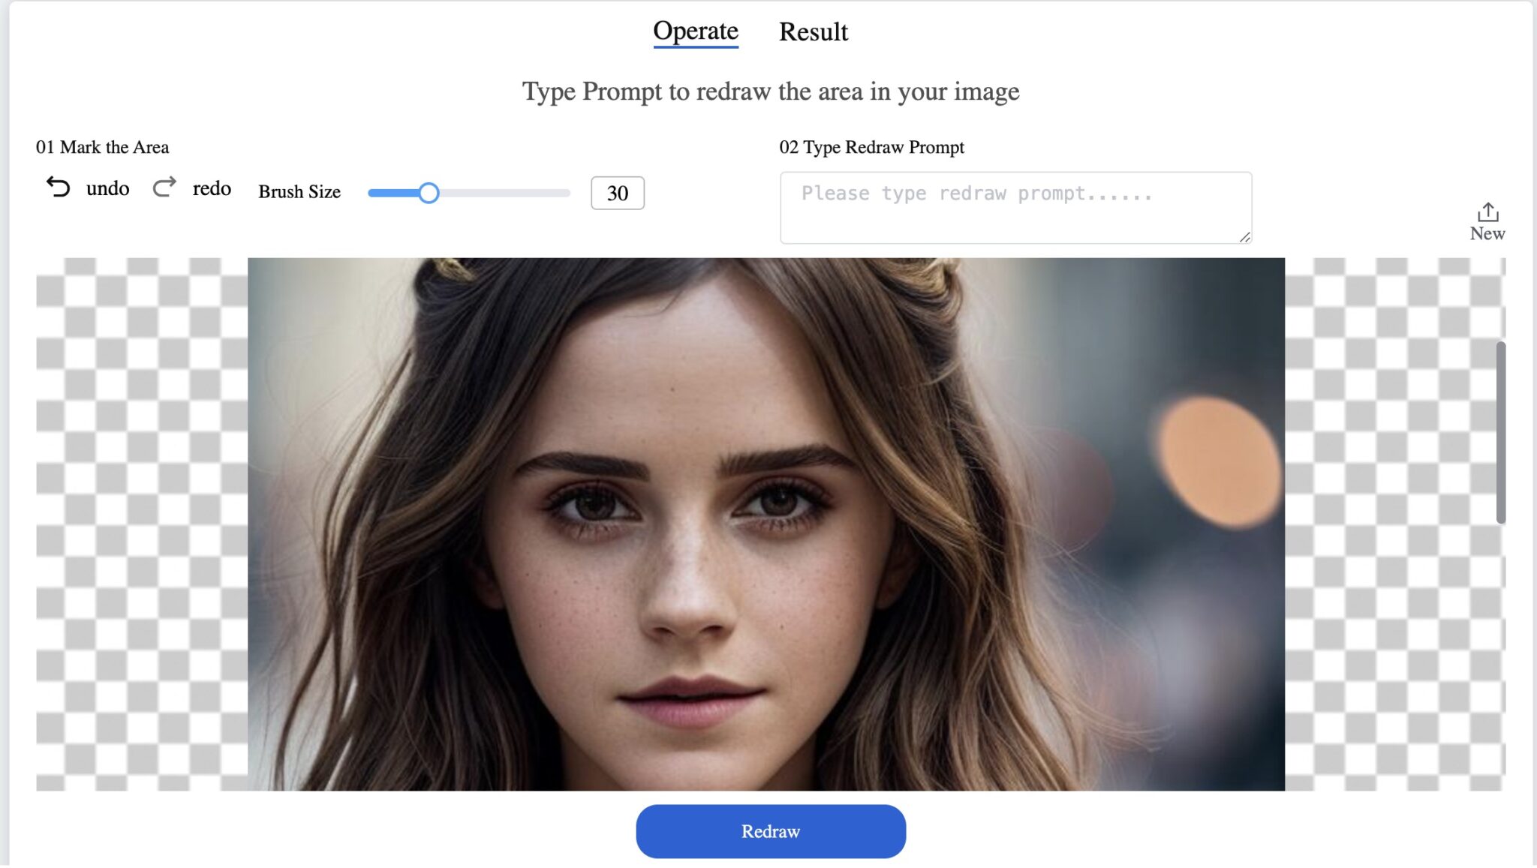Click the 'New' label under the upload icon
The height and width of the screenshot is (868, 1537).
(x=1488, y=235)
